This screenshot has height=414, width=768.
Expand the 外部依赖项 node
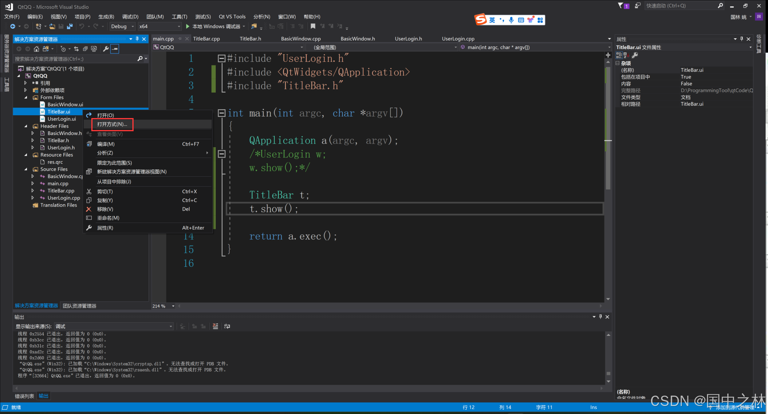26,90
